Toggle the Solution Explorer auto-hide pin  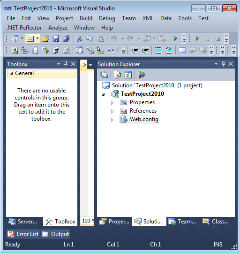click(223, 64)
